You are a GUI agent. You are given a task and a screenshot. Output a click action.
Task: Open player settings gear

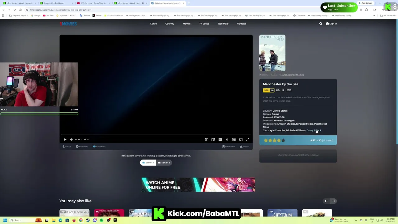coord(227,140)
